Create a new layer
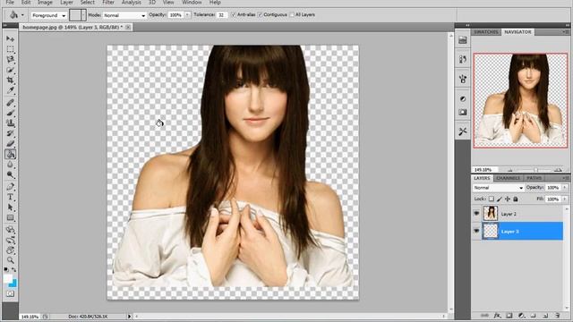The image size is (573, 322). click(x=545, y=316)
